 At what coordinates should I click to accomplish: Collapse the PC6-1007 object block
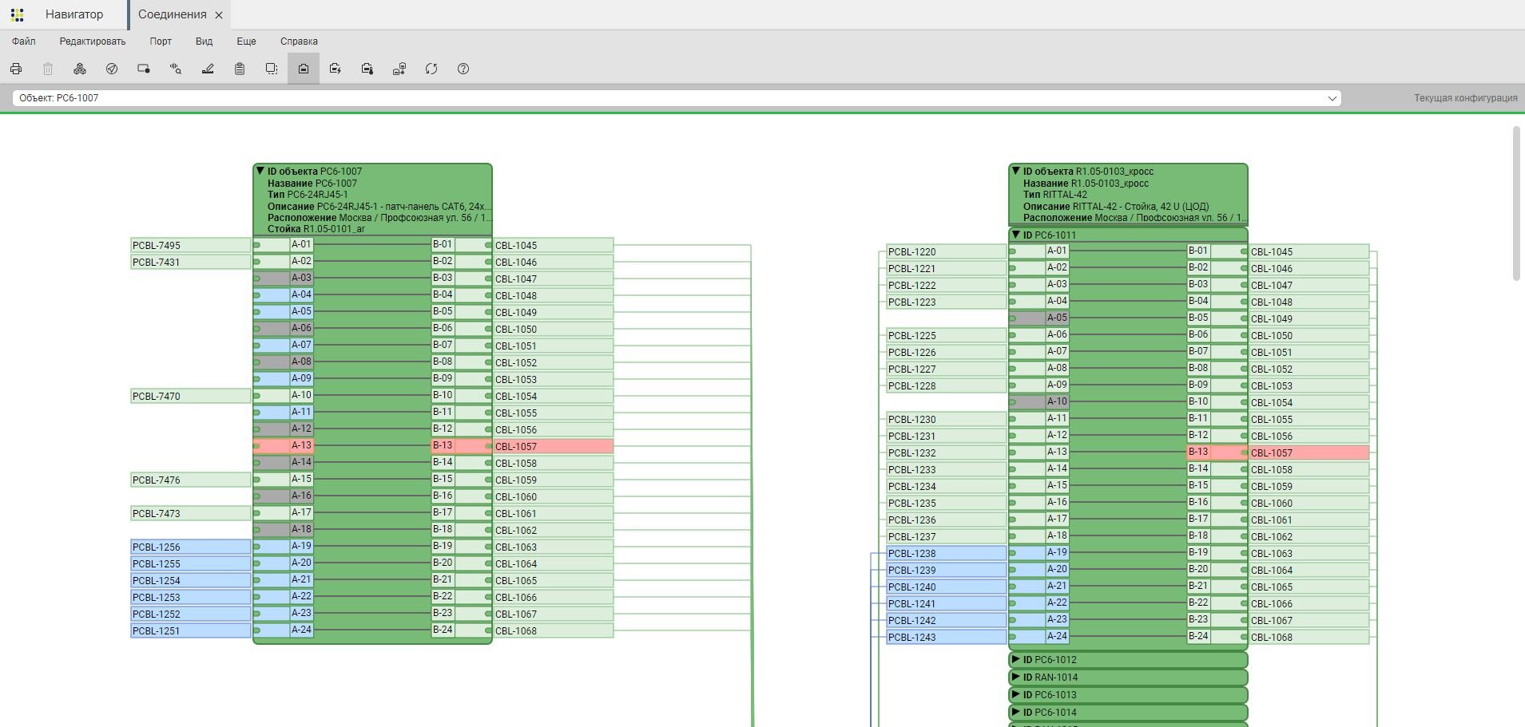pos(260,171)
